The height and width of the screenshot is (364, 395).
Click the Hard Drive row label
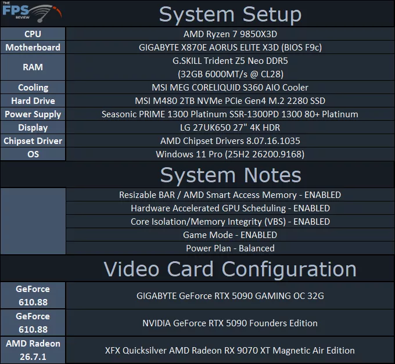pos(33,100)
